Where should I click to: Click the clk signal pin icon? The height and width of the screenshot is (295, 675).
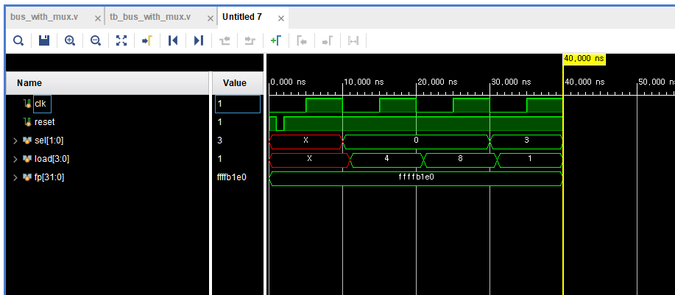coord(27,104)
